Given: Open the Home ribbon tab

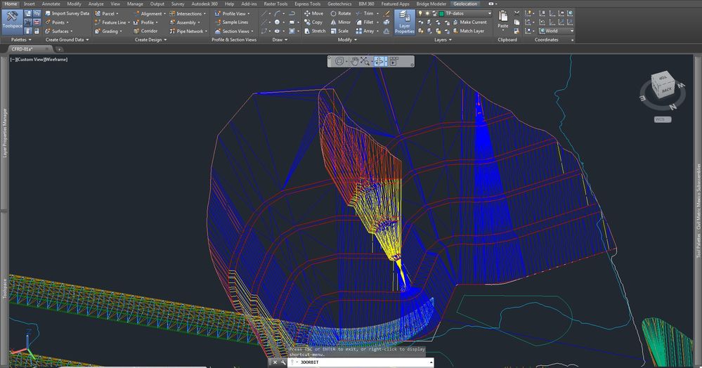Looking at the screenshot, I should pyautogui.click(x=11, y=4).
